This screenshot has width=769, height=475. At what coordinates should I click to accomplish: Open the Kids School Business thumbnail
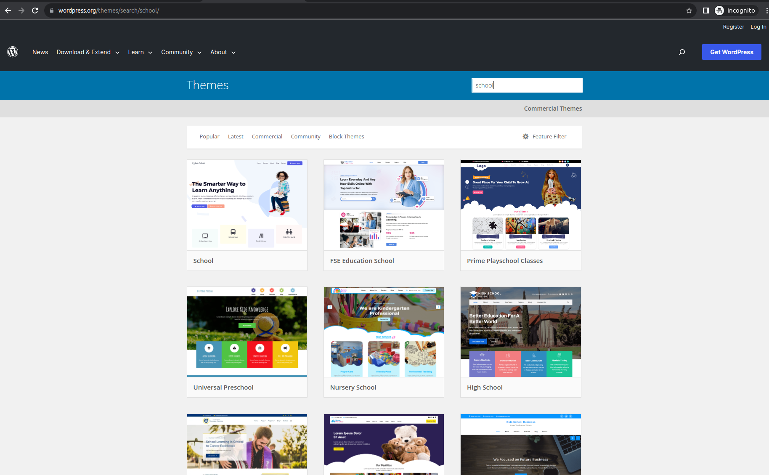[x=520, y=444]
